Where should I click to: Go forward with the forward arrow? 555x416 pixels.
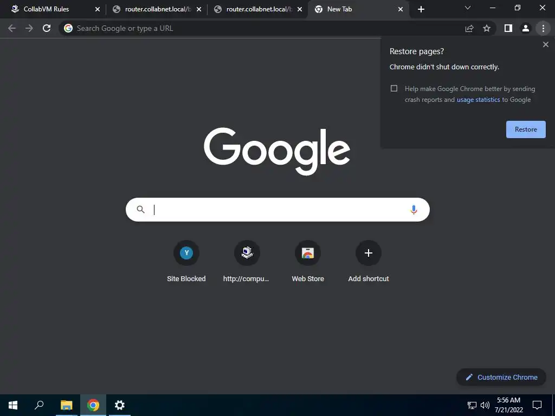click(x=29, y=28)
